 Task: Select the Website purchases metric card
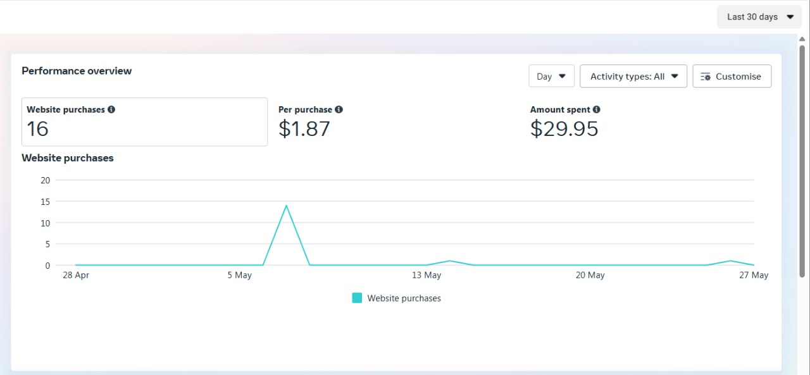click(144, 122)
